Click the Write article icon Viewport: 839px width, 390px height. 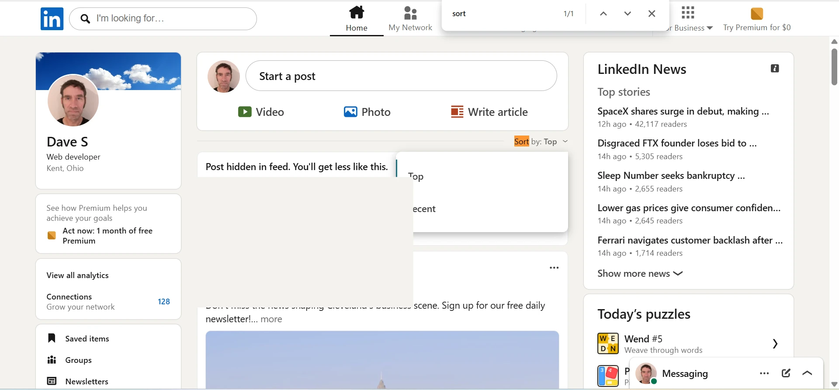tap(457, 112)
